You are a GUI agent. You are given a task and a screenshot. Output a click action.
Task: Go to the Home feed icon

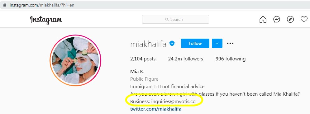263,19
